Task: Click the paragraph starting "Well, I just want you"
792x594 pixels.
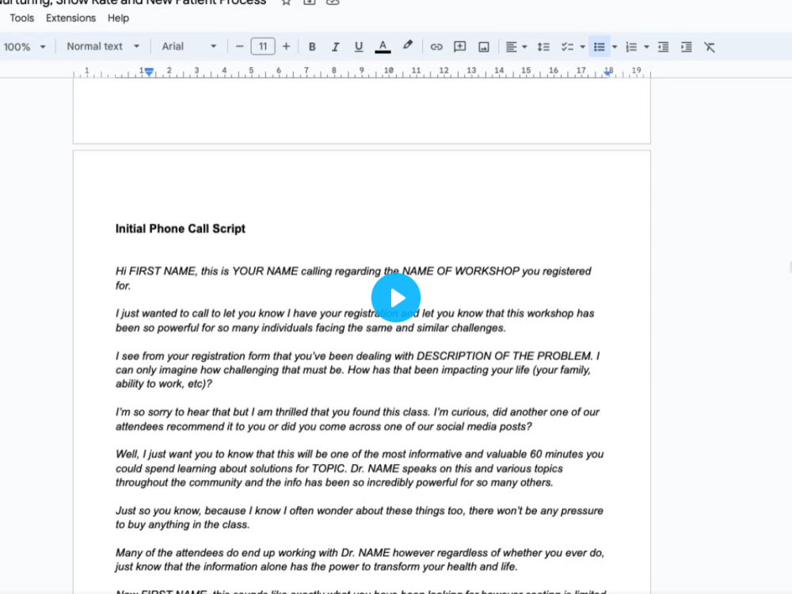Action: (x=359, y=468)
